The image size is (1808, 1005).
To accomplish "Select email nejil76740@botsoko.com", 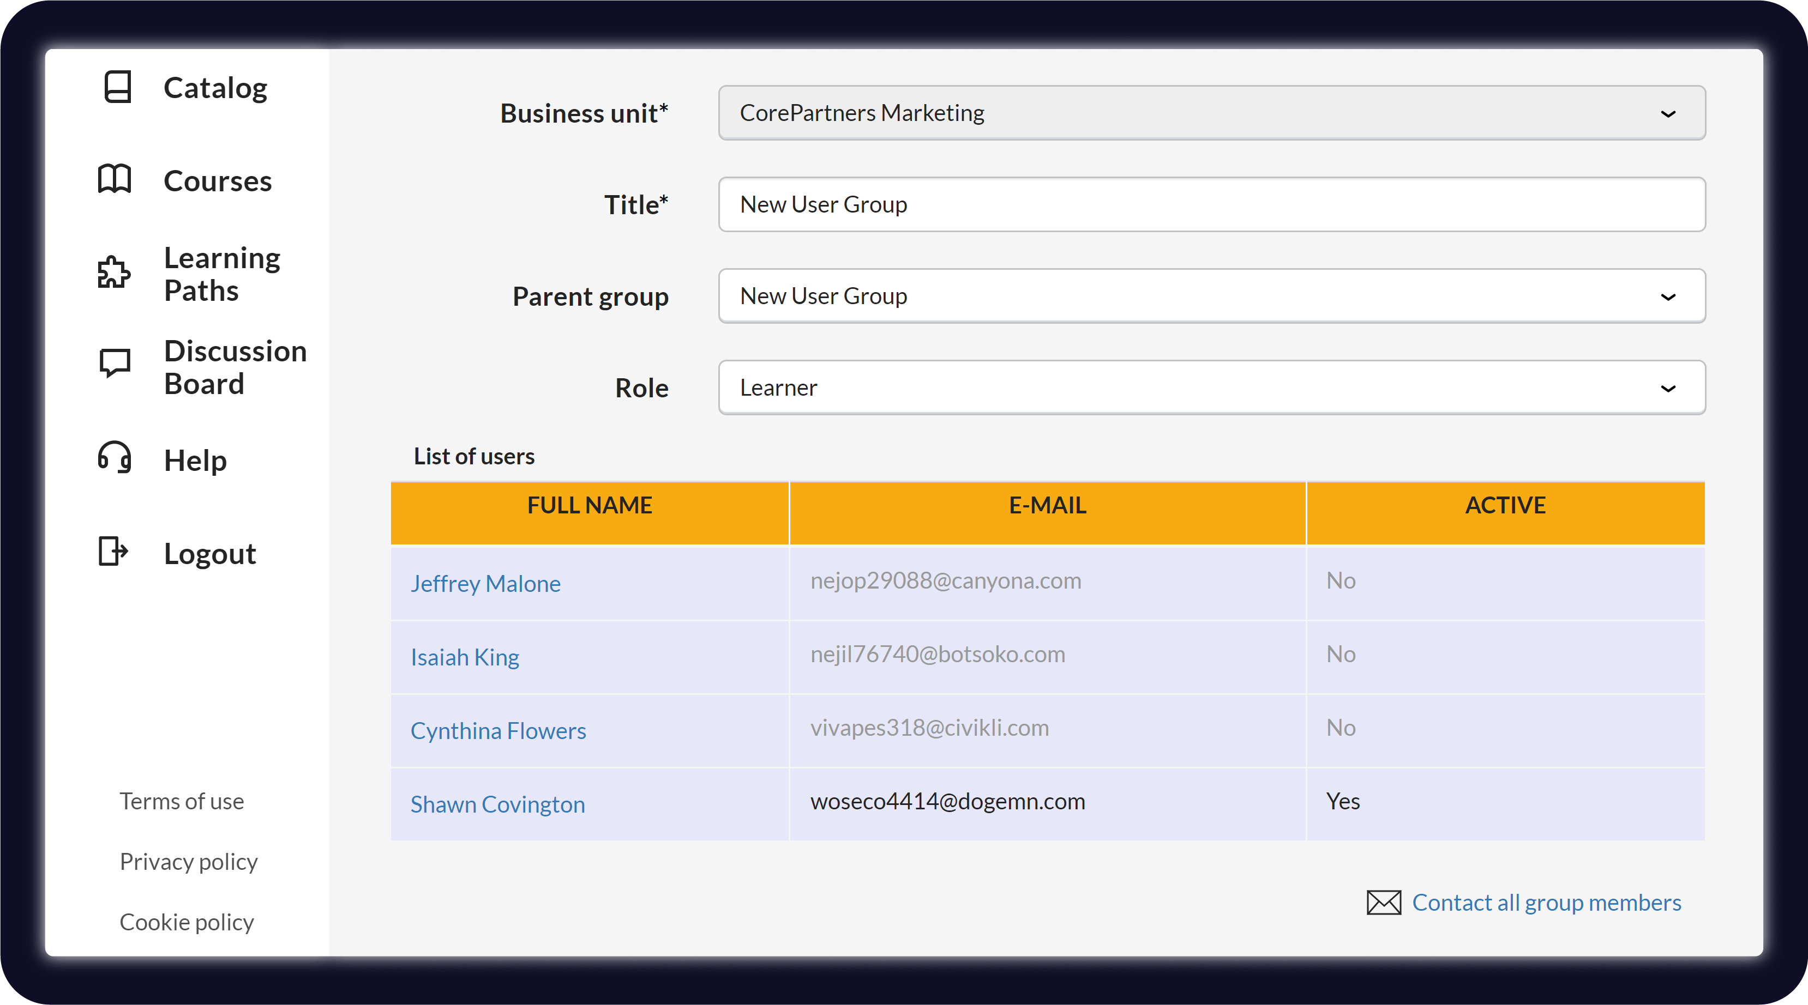I will [x=937, y=655].
